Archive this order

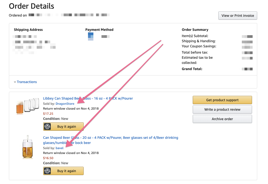pyautogui.click(x=222, y=119)
